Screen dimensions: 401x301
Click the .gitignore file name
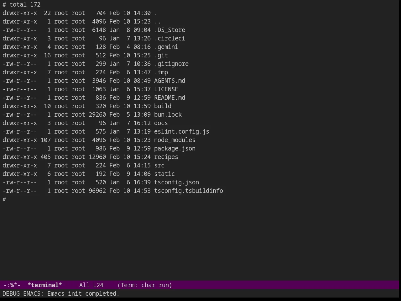(171, 64)
